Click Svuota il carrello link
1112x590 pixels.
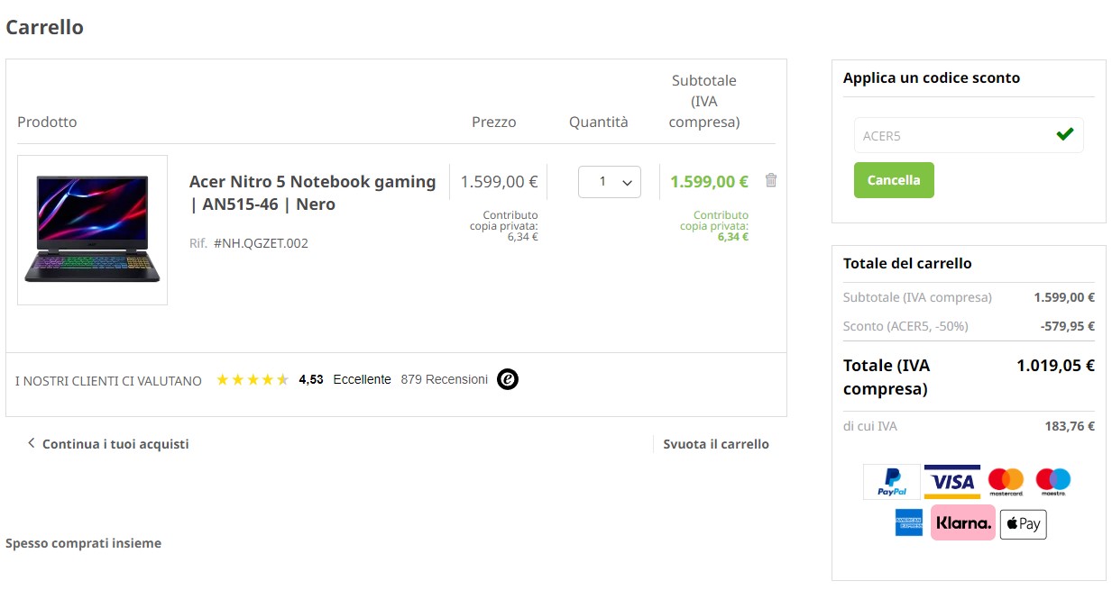pos(716,444)
